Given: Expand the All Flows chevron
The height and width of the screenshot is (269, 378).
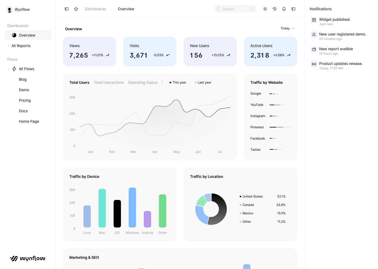Looking at the screenshot, I should [x=8, y=69].
